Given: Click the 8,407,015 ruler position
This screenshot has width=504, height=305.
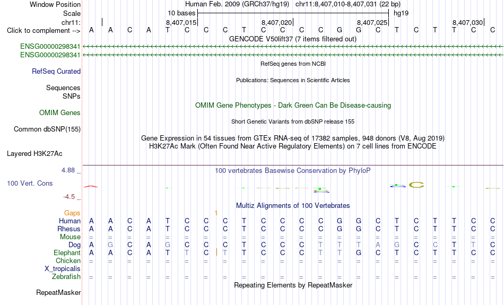Looking at the screenshot, I should click(x=181, y=22).
